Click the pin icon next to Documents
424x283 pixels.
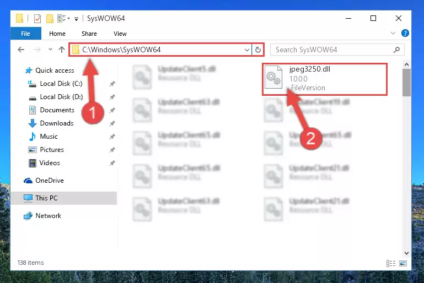[x=112, y=111]
